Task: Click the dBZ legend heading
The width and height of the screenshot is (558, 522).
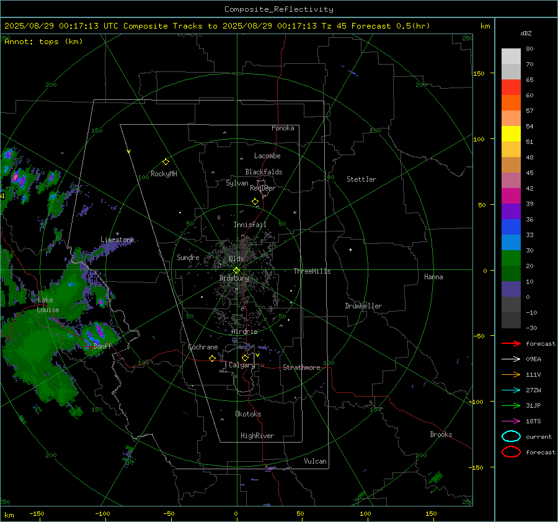Action: pos(526,33)
